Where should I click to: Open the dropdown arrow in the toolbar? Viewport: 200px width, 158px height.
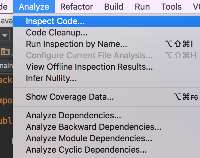pos(5,36)
